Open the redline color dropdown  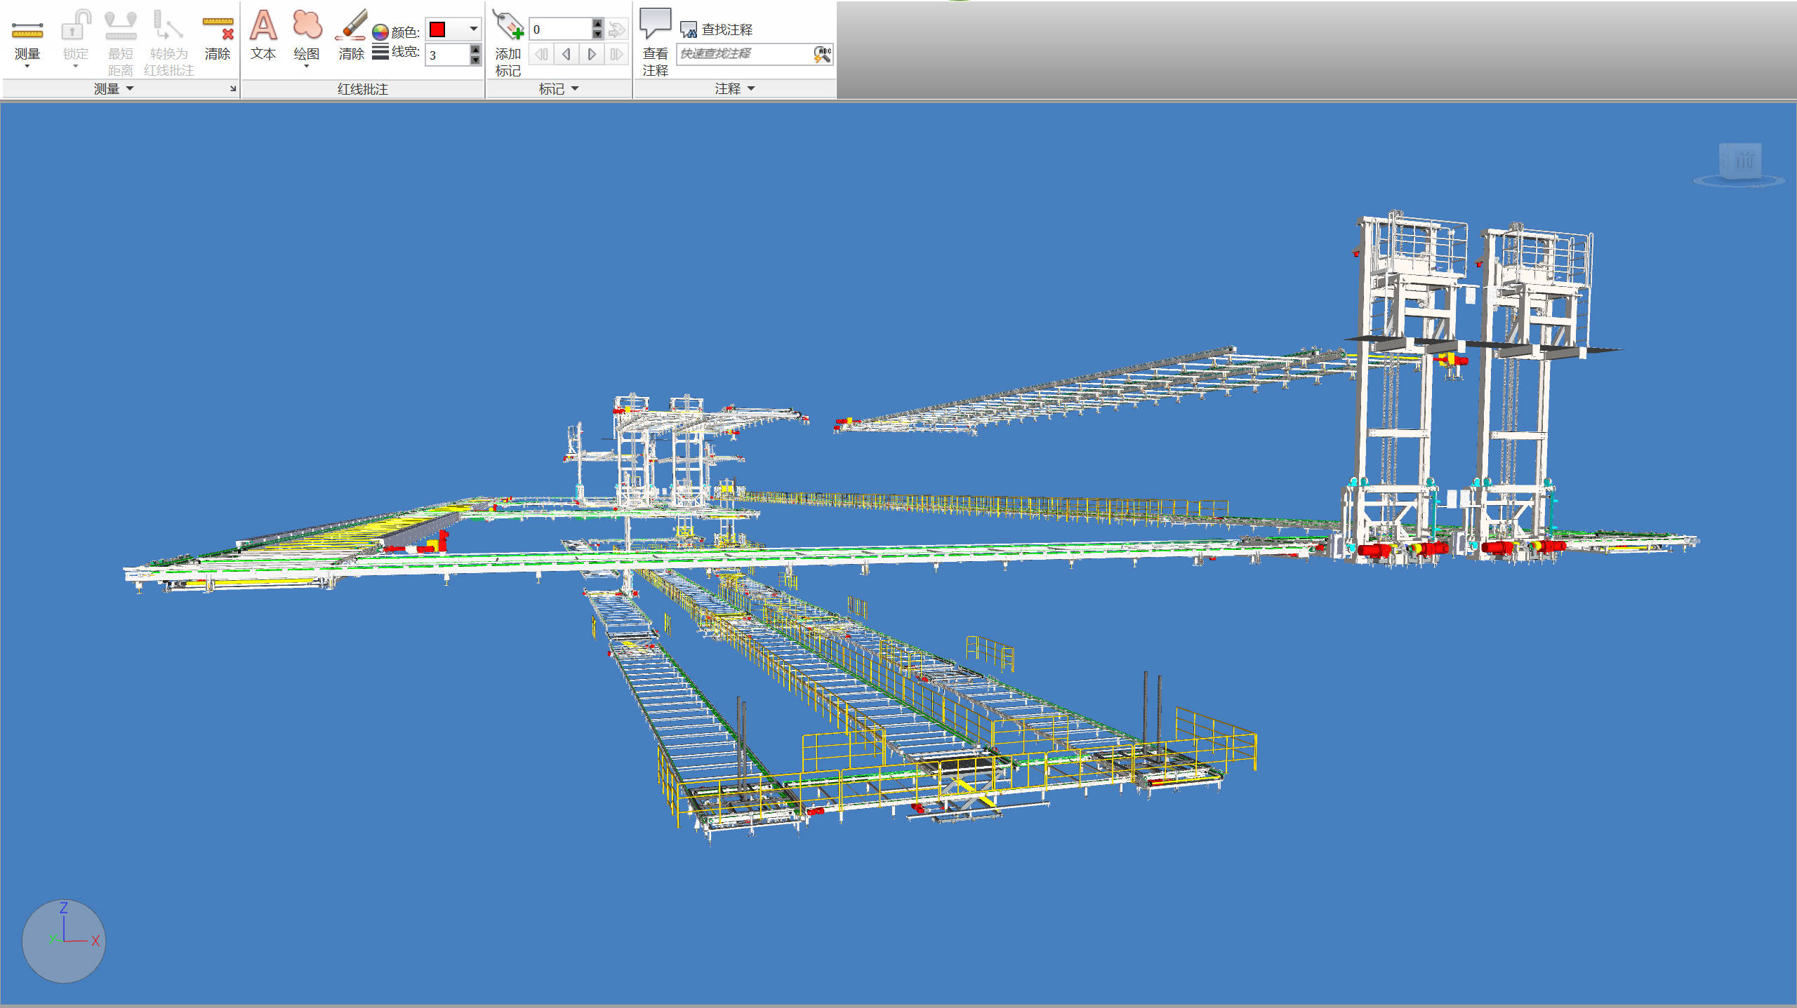pos(474,29)
